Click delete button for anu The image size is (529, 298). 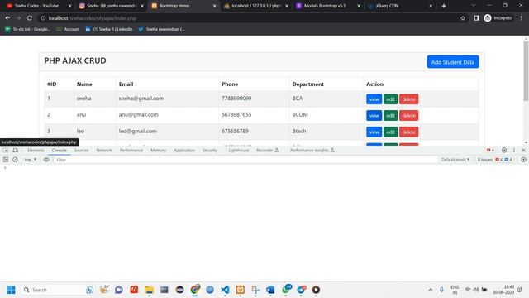[x=409, y=116]
